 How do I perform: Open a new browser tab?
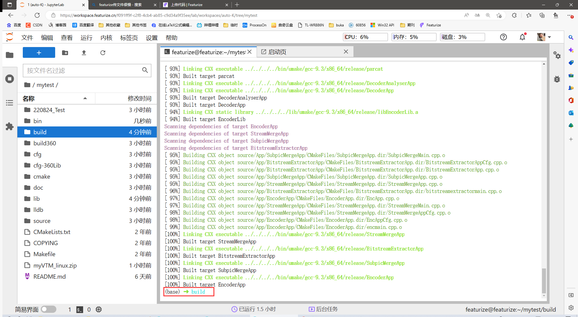click(x=237, y=5)
